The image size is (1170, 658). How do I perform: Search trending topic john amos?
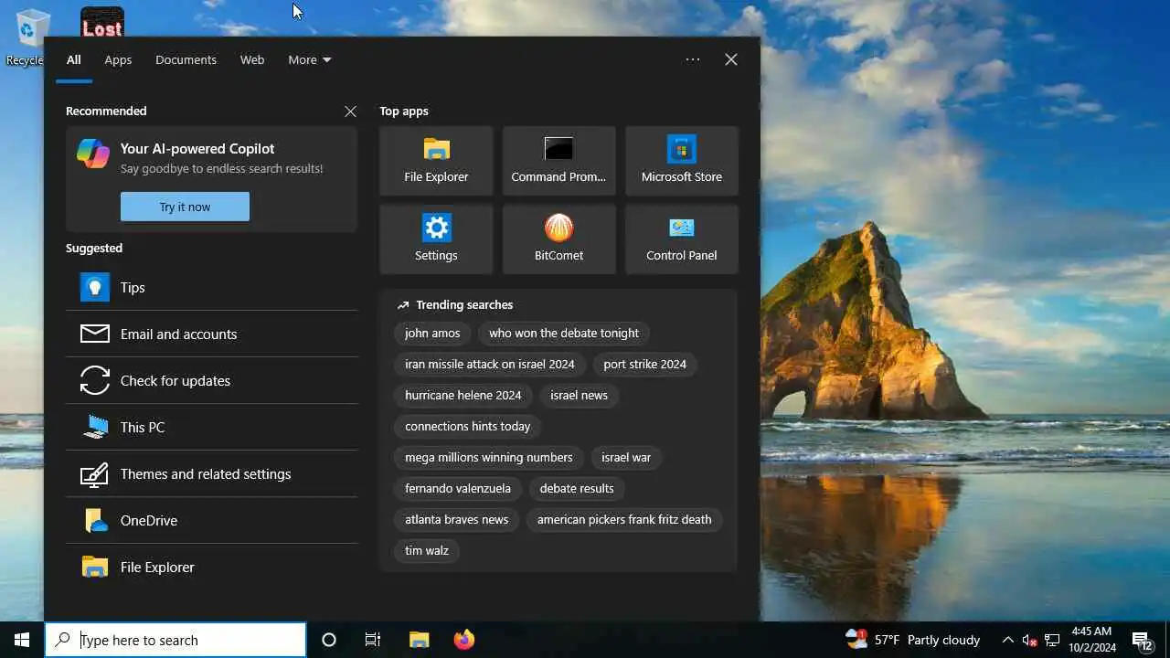click(x=432, y=333)
